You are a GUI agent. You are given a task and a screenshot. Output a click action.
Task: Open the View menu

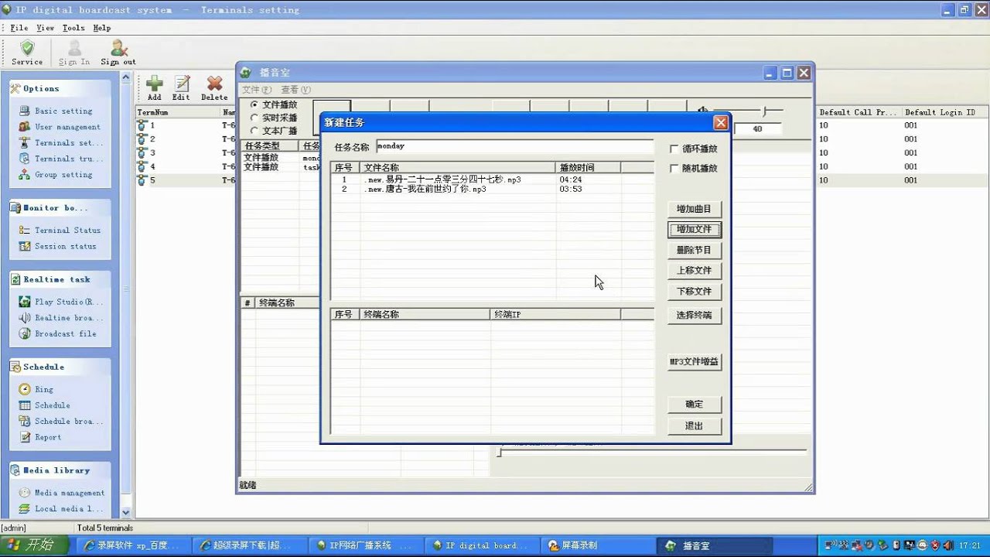(x=46, y=28)
